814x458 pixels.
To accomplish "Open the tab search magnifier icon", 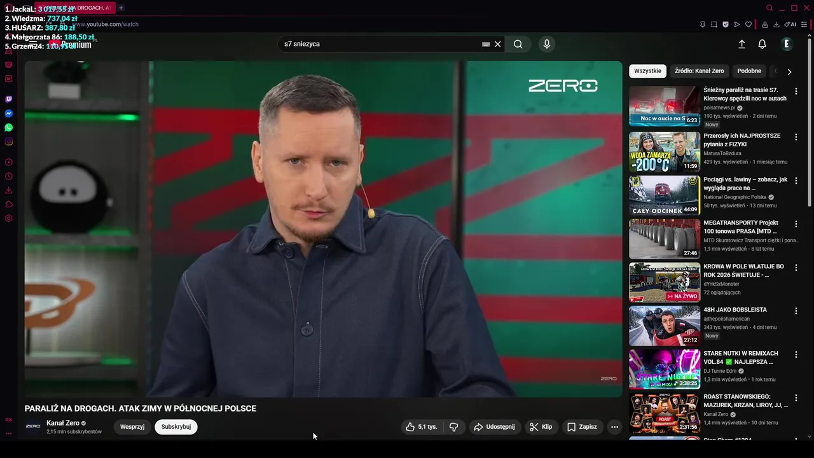I will (x=769, y=8).
